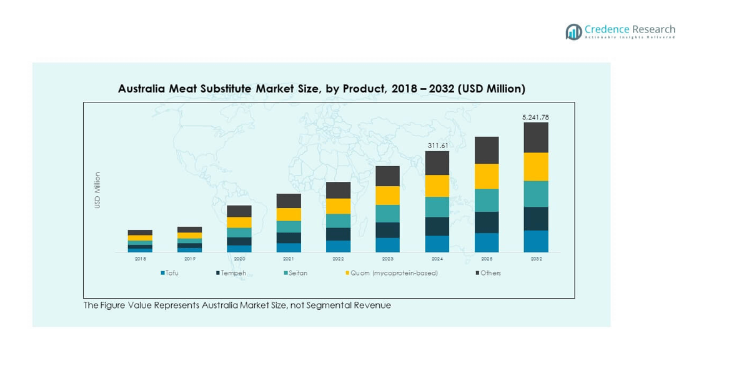The image size is (744, 373).
Task: Click the chart title text
Action: 321,89
